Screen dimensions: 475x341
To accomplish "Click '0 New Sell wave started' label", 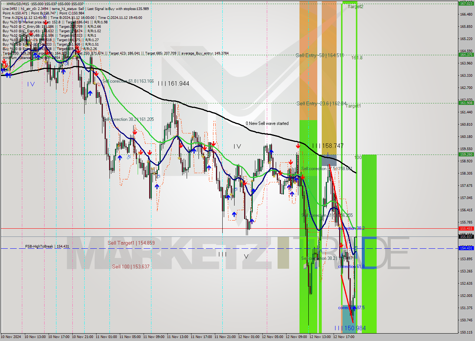I will [267, 123].
